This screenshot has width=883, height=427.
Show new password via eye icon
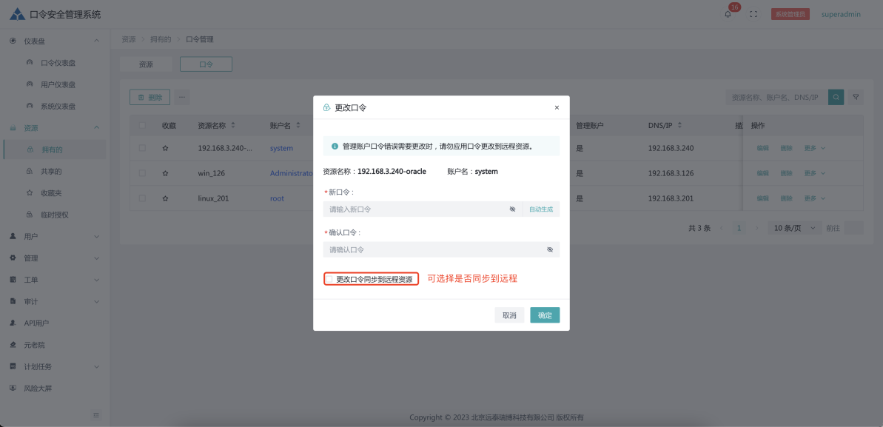coord(512,209)
